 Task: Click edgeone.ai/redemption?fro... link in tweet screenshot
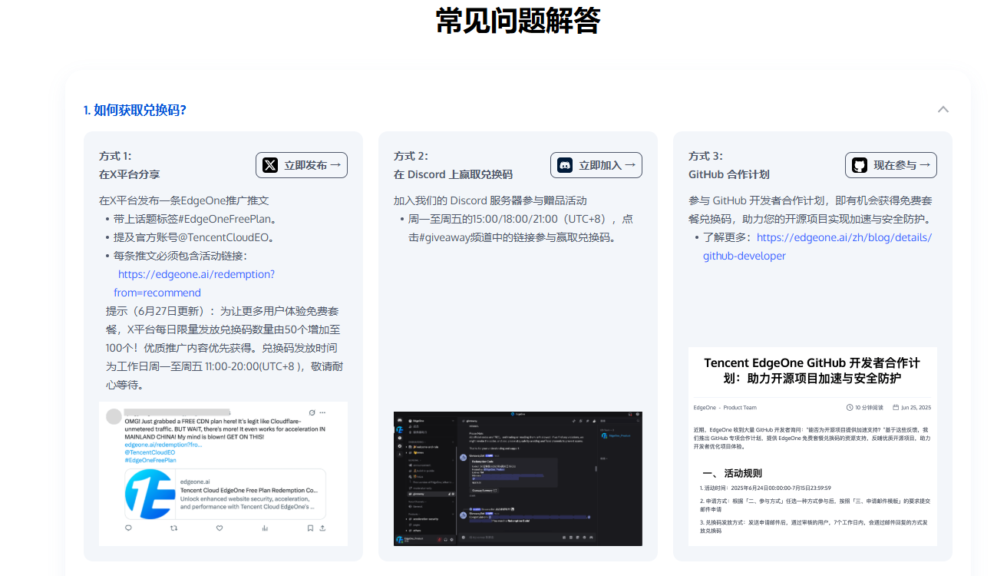pos(163,444)
